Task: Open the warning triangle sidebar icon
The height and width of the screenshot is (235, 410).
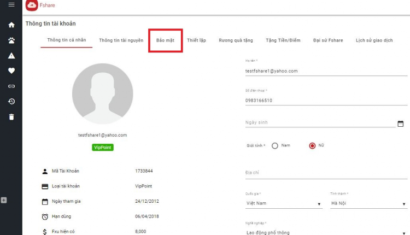Action: [x=11, y=55]
